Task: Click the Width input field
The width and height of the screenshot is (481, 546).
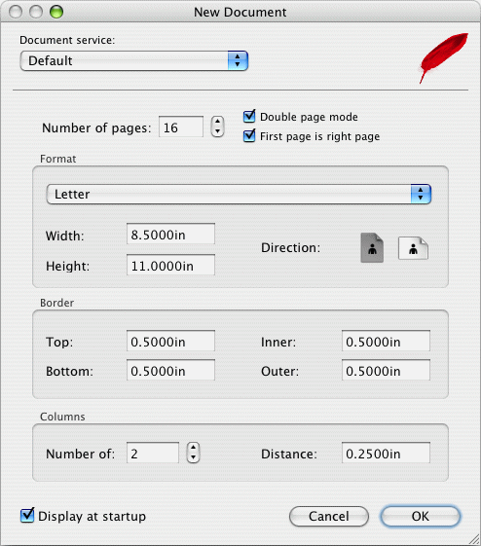Action: tap(170, 234)
